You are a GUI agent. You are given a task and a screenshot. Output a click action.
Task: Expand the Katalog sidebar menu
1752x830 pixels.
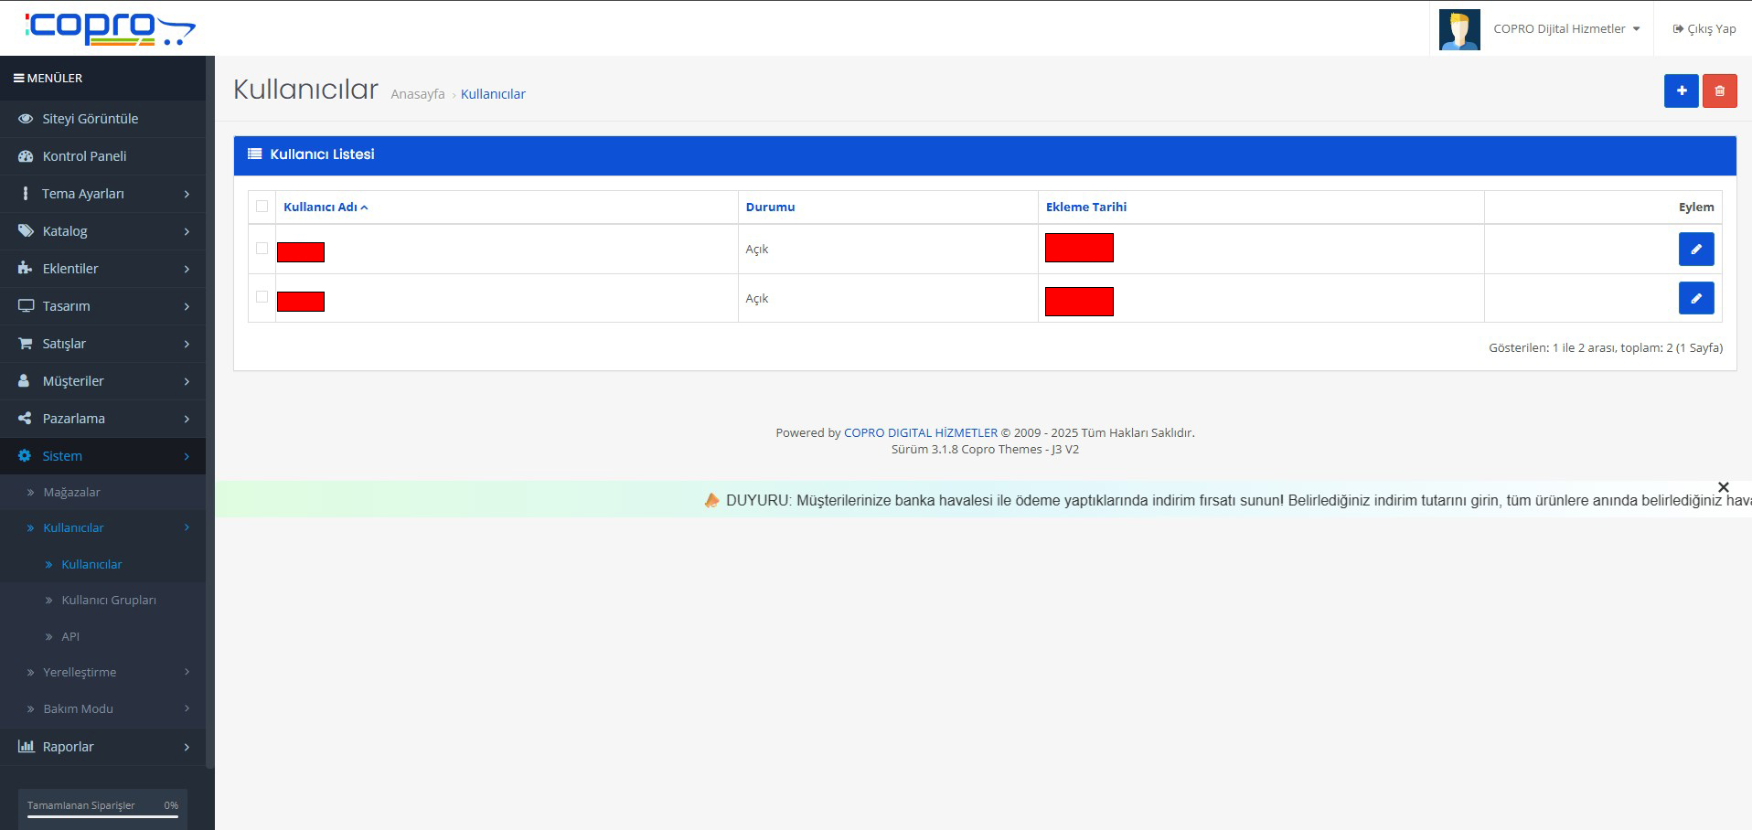[102, 231]
